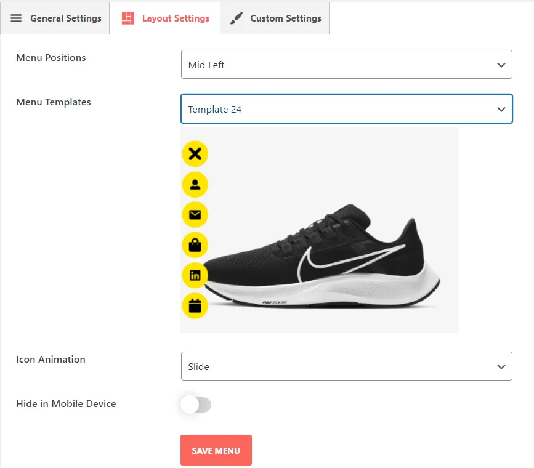Click the user profile icon in preview
Screen dimensions: 534x468
click(x=195, y=185)
